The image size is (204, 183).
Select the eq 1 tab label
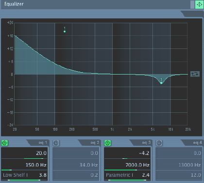click(x=43, y=143)
